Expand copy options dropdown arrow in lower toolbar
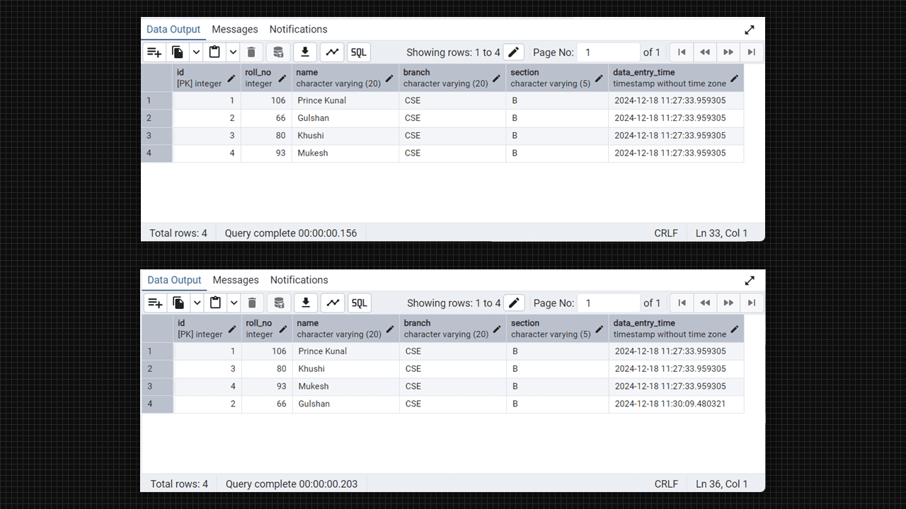 coord(197,303)
